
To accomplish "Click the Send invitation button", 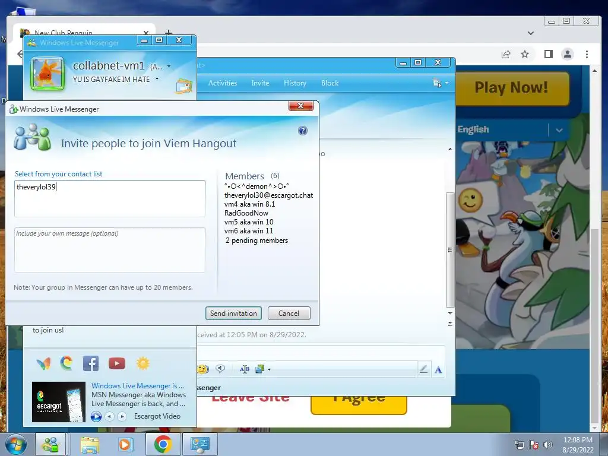I will (233, 313).
